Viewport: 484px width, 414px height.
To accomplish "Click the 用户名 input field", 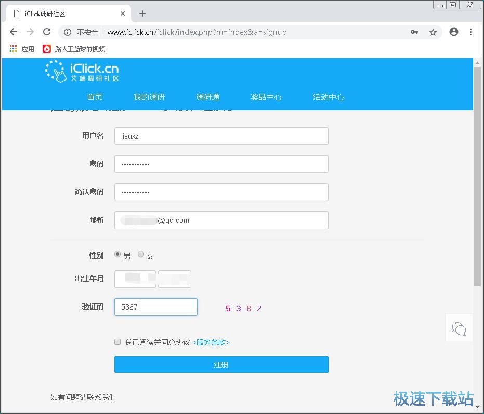I will click(221, 136).
